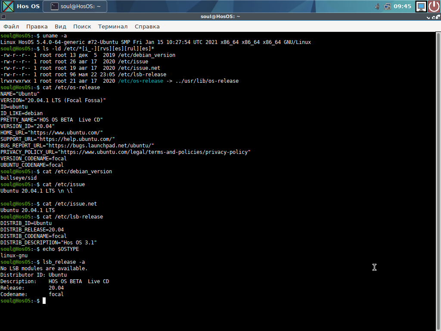
Task: Click the NAME="Ubuntu" line
Action: tap(20, 94)
